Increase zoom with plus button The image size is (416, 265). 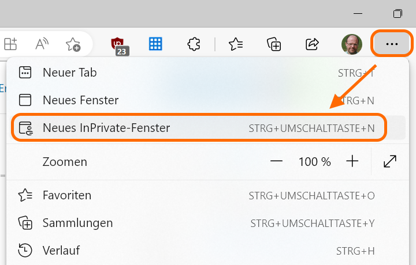[x=352, y=162]
